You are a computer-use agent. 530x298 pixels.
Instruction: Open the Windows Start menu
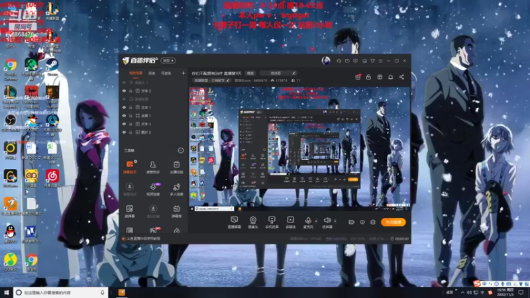7,292
